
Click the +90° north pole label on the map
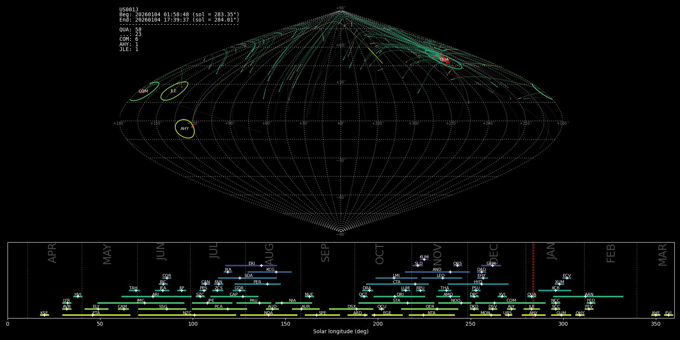click(341, 8)
